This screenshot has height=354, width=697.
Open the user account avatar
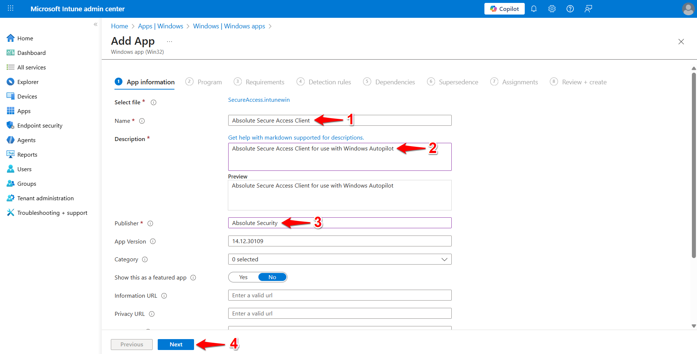coord(688,9)
